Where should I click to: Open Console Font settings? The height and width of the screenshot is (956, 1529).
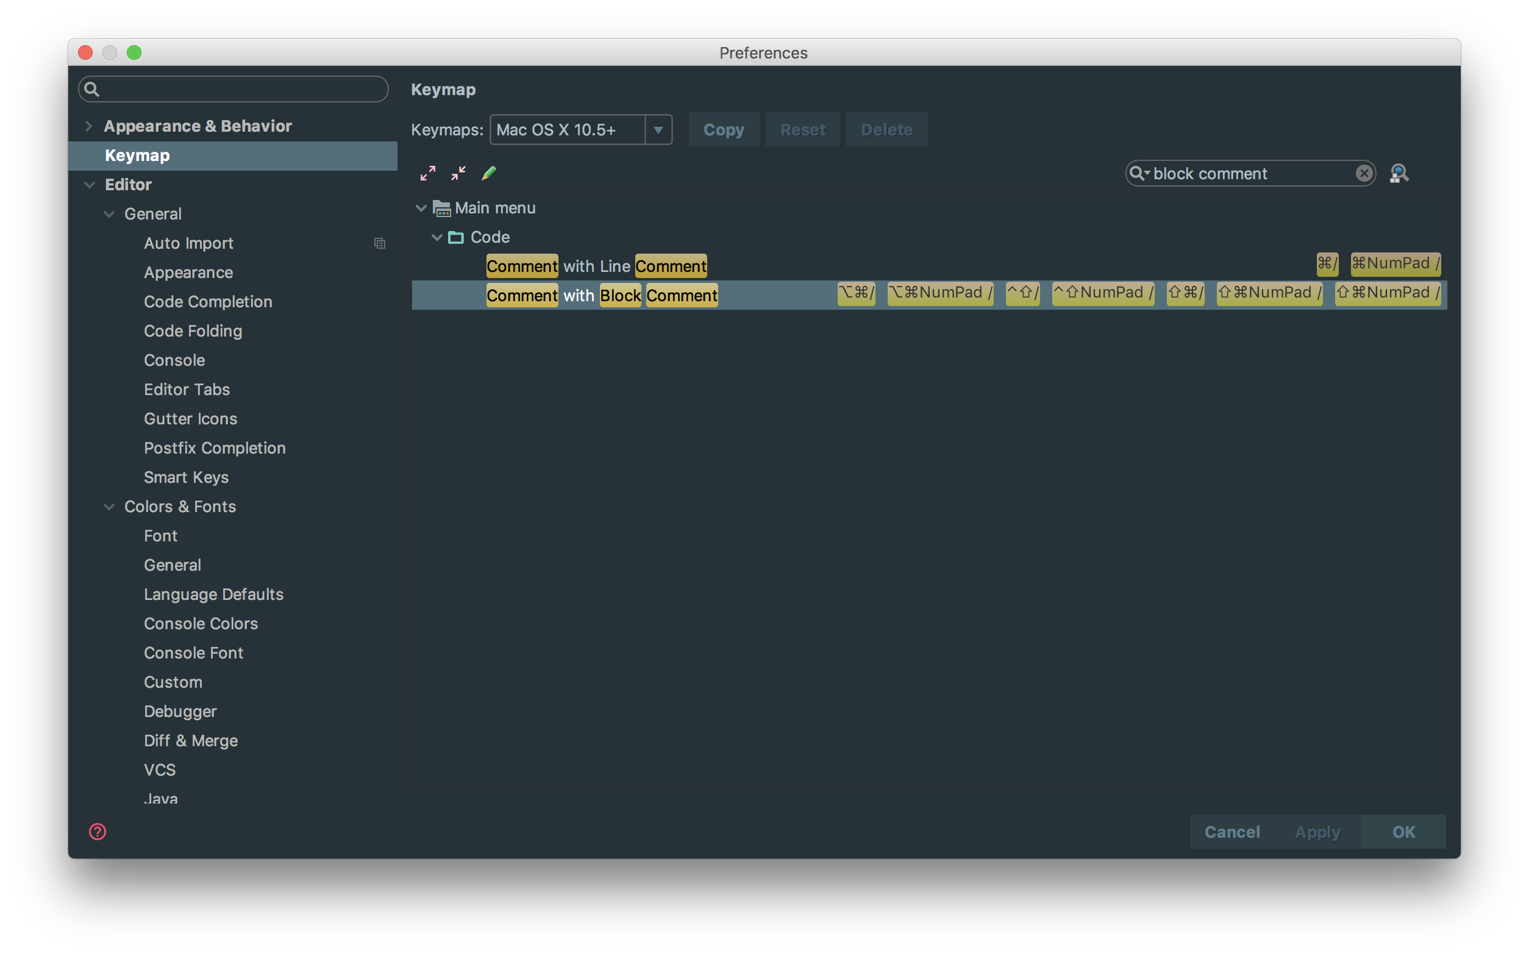click(193, 652)
